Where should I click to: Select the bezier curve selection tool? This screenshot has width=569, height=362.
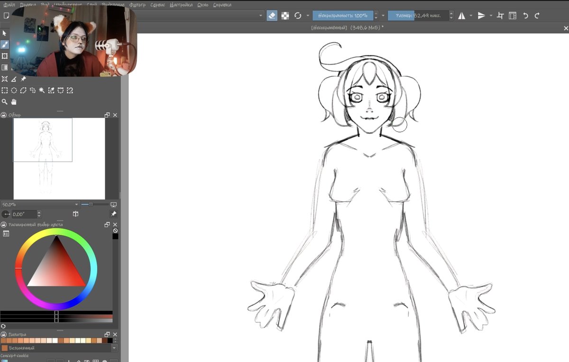(60, 90)
